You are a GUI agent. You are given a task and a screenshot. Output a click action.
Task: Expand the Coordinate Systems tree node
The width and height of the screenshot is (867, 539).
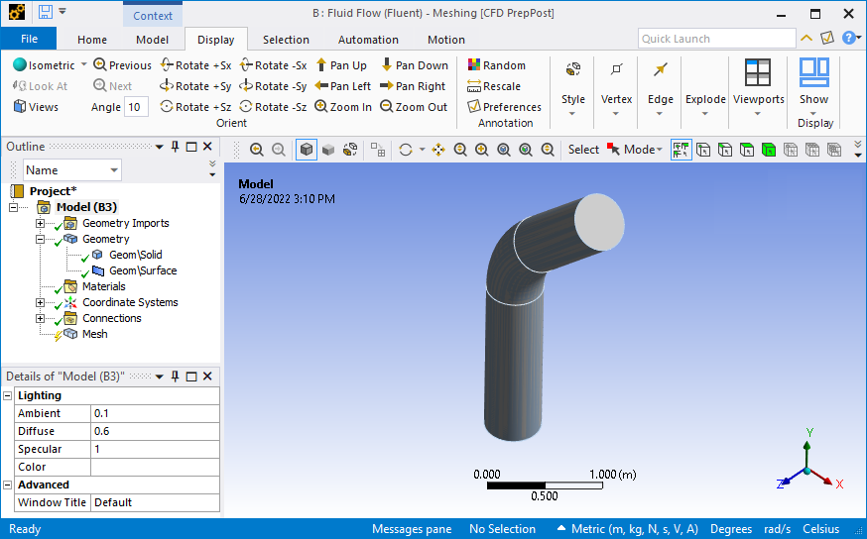click(x=41, y=302)
